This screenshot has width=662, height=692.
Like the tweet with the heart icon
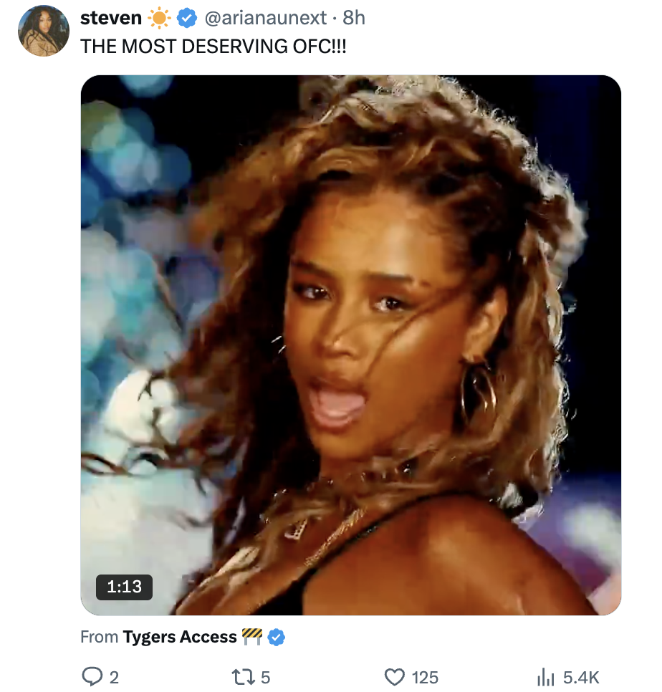click(395, 677)
